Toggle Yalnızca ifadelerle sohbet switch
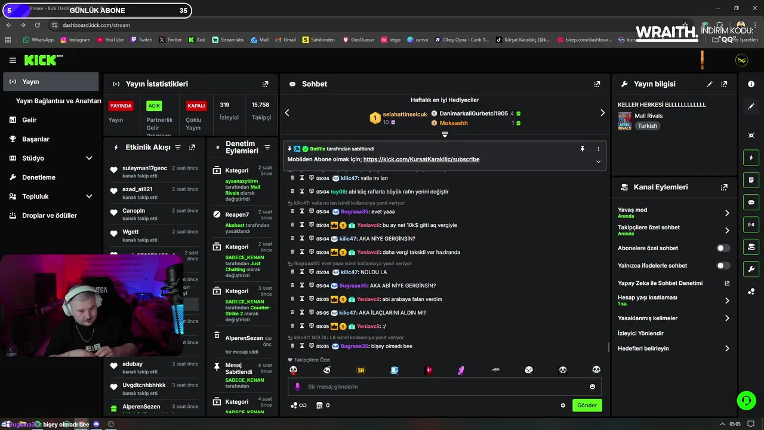 pos(723,266)
